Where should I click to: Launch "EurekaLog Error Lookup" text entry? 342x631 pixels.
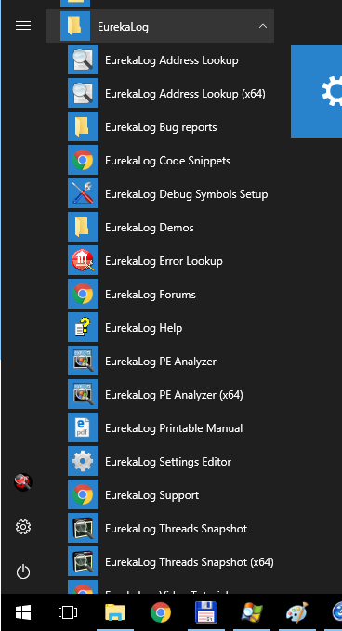[x=164, y=261]
